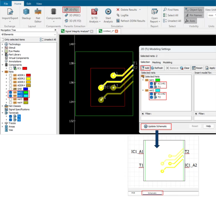Click the Start Analysis play icon
Image resolution: width=216 pixels, height=197 pixels.
click(x=108, y=12)
